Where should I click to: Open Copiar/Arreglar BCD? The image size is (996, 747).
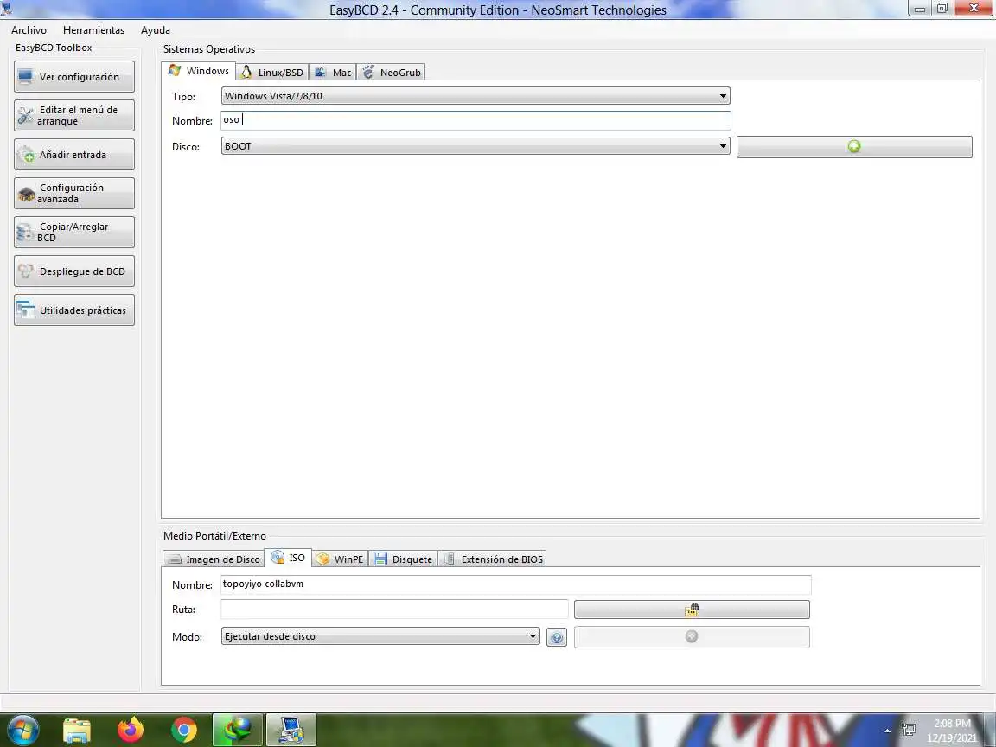[74, 232]
